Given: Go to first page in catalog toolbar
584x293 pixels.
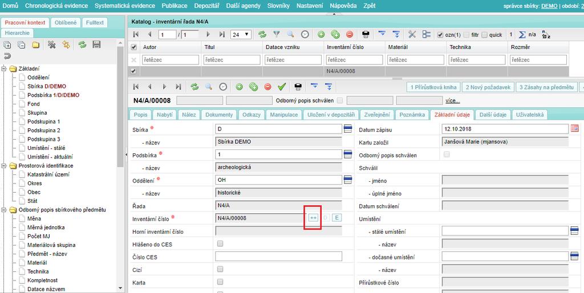Looking at the screenshot, I should coord(136,35).
